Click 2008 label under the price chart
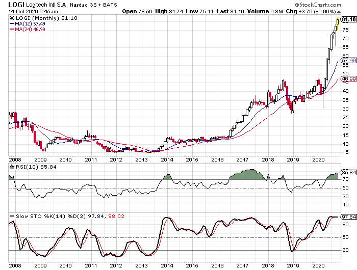 click(x=15, y=160)
